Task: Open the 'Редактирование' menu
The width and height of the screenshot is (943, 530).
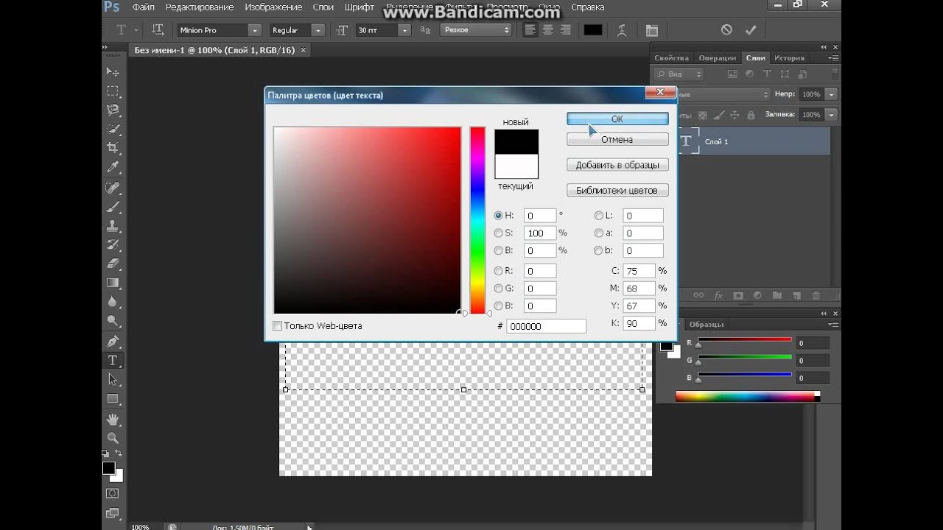Action: pyautogui.click(x=200, y=7)
